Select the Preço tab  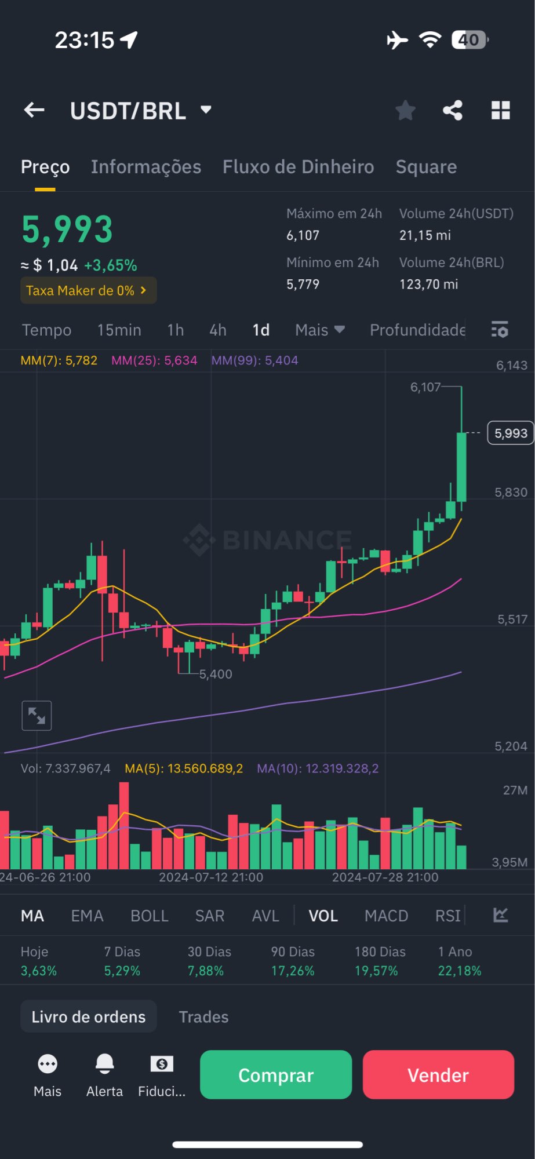pos(45,167)
